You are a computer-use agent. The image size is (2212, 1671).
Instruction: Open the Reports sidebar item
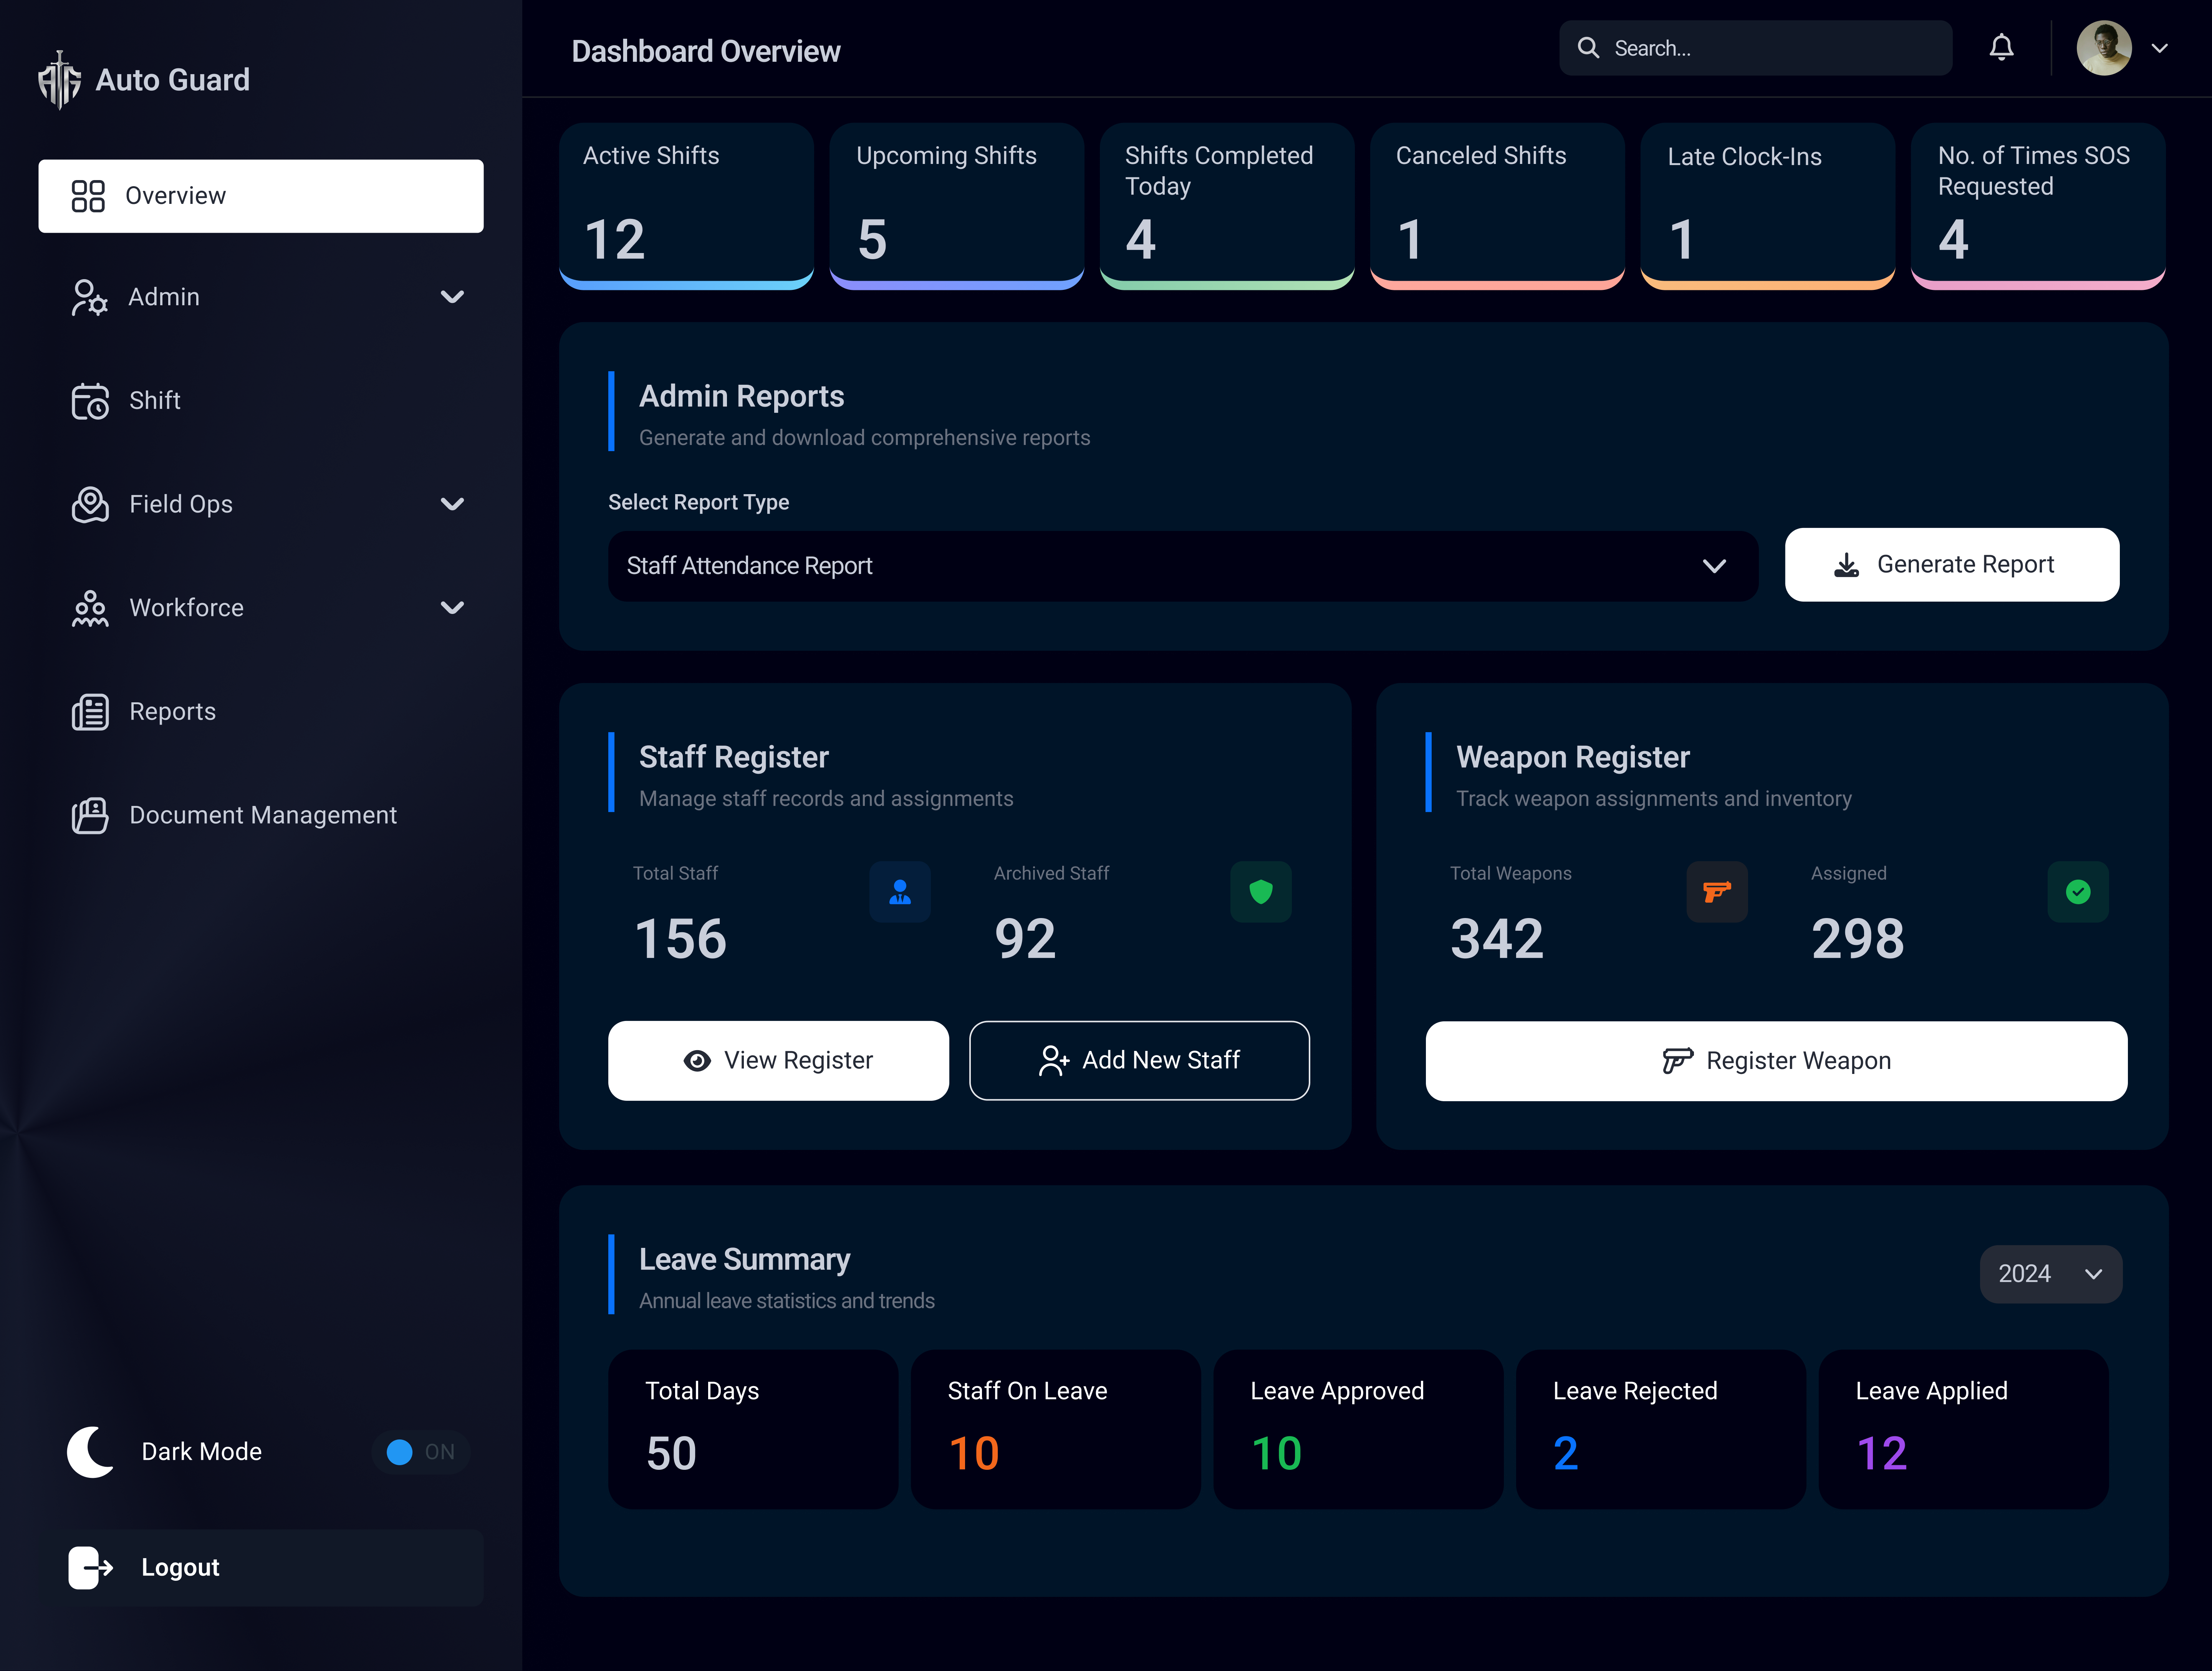pos(261,712)
